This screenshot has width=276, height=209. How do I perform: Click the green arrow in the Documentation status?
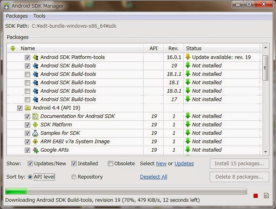188,116
